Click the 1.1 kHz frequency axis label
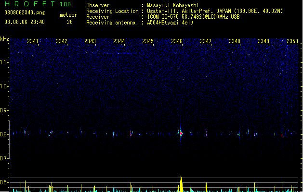This screenshot has height=192, width=303. [4, 62]
